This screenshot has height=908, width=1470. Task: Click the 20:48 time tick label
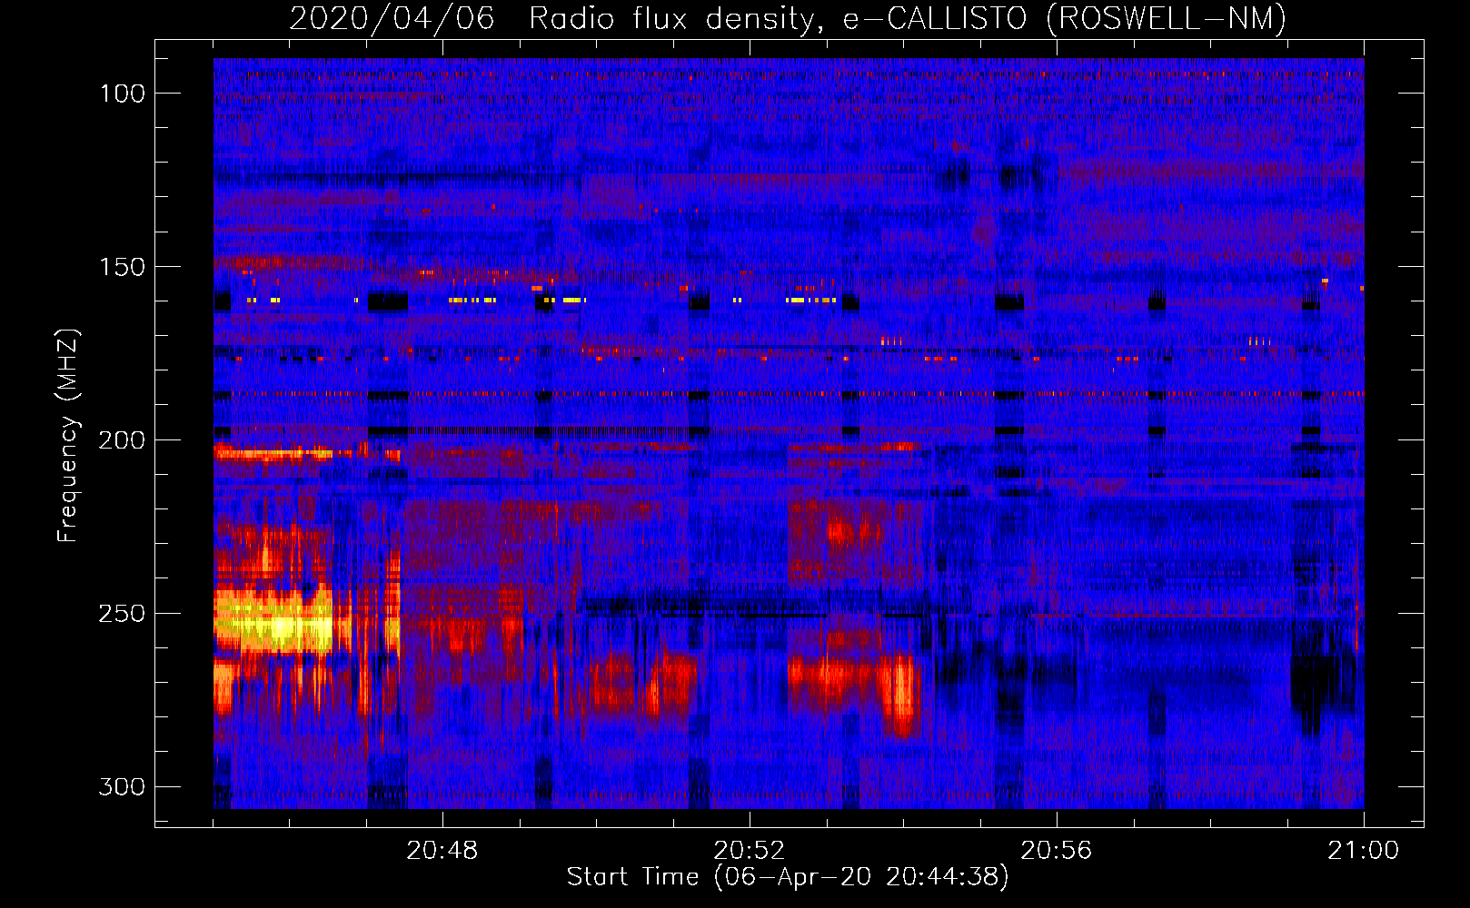pyautogui.click(x=442, y=851)
